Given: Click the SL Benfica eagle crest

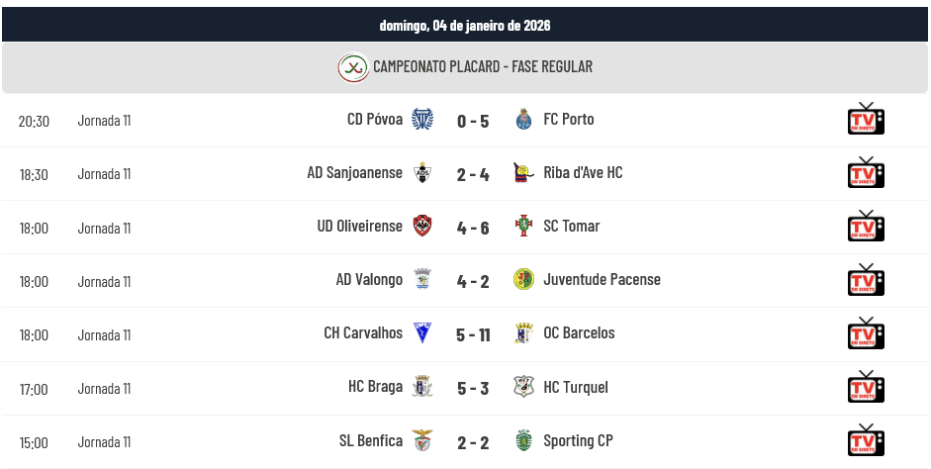Looking at the screenshot, I should (422, 441).
